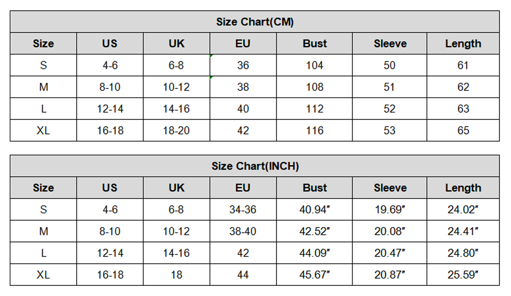
Task: Select the 116 bust value for XL
Action: click(x=314, y=131)
